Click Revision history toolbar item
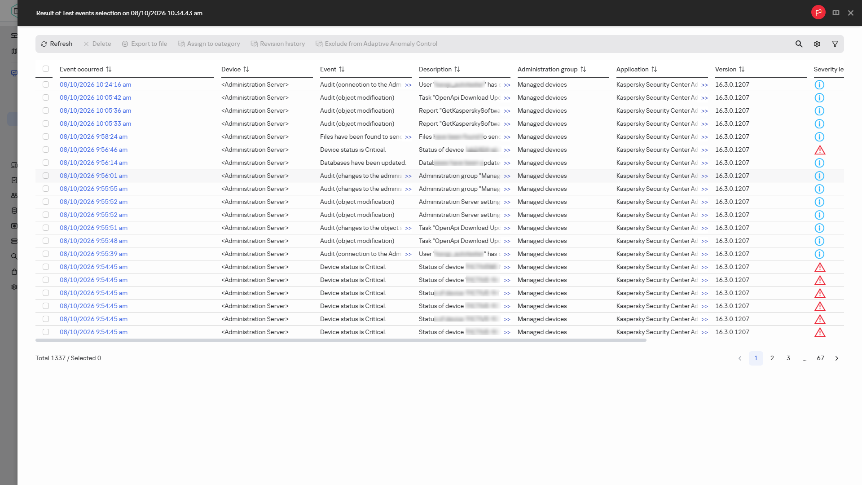Screen dimensions: 862x485 278,44
